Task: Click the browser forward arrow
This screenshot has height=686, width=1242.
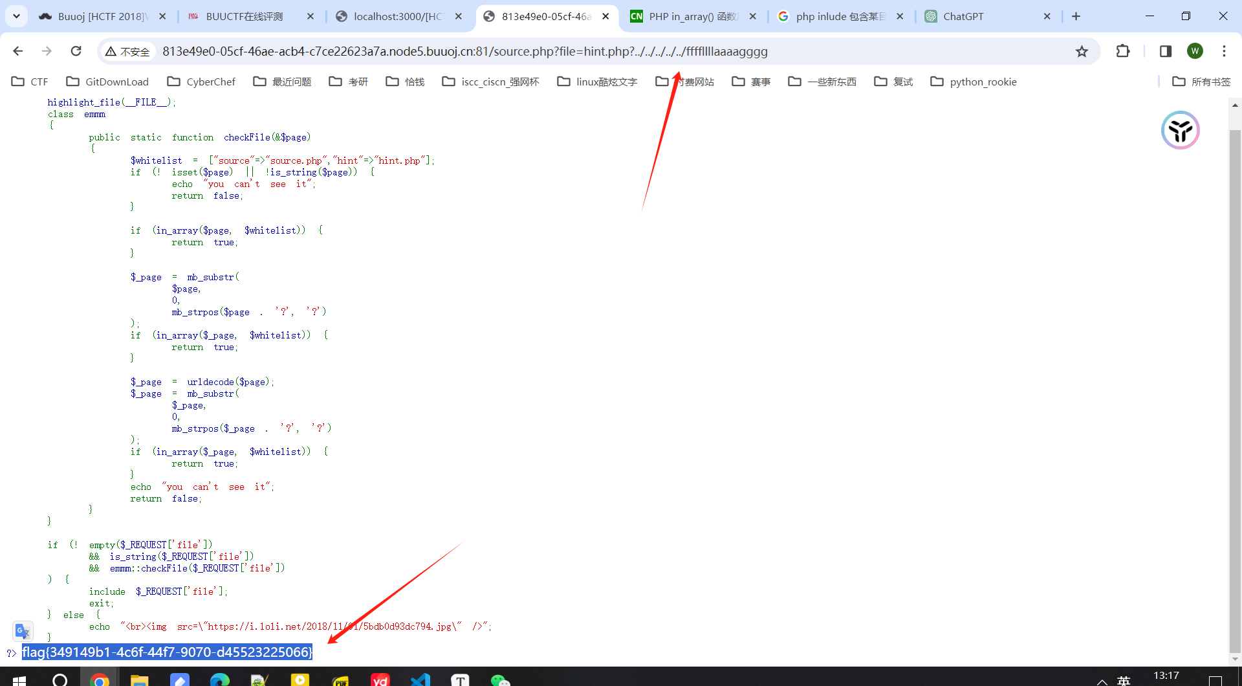Action: tap(47, 51)
